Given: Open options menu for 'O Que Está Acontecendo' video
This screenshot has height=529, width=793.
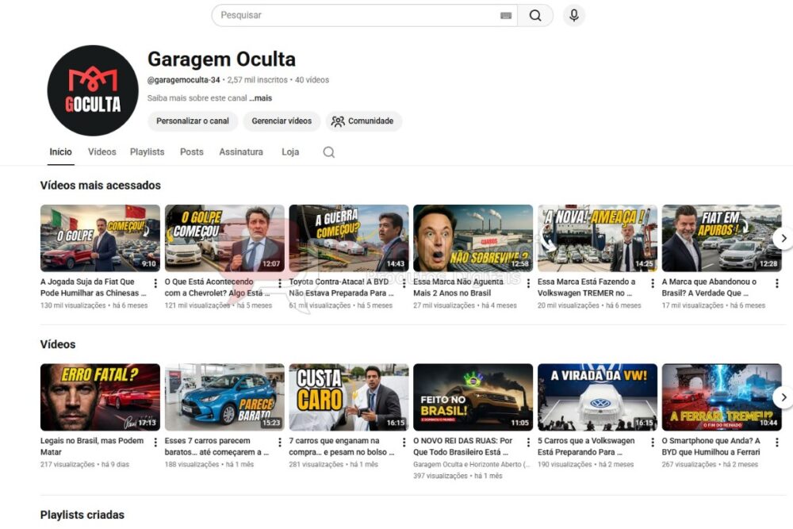Looking at the screenshot, I should point(280,283).
